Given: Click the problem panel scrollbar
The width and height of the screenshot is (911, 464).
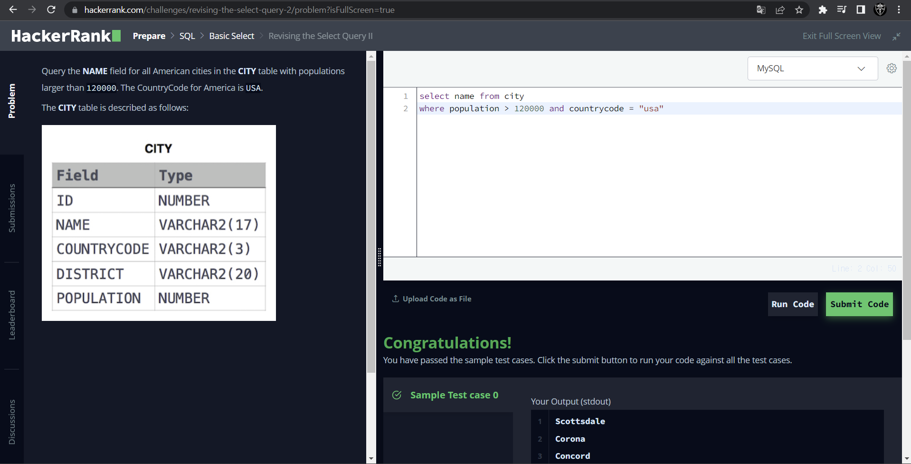Looking at the screenshot, I should (x=371, y=216).
